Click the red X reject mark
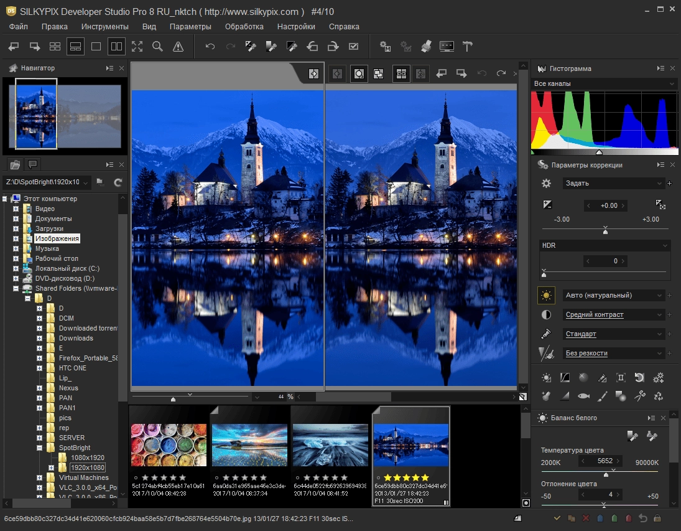The image size is (681, 531). (585, 519)
